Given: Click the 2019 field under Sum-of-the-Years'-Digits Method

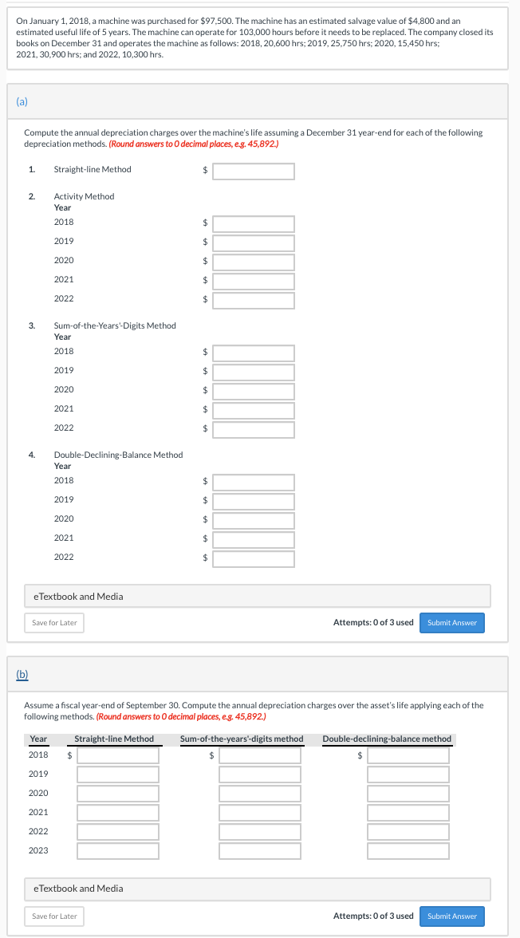Looking at the screenshot, I should pos(253,372).
